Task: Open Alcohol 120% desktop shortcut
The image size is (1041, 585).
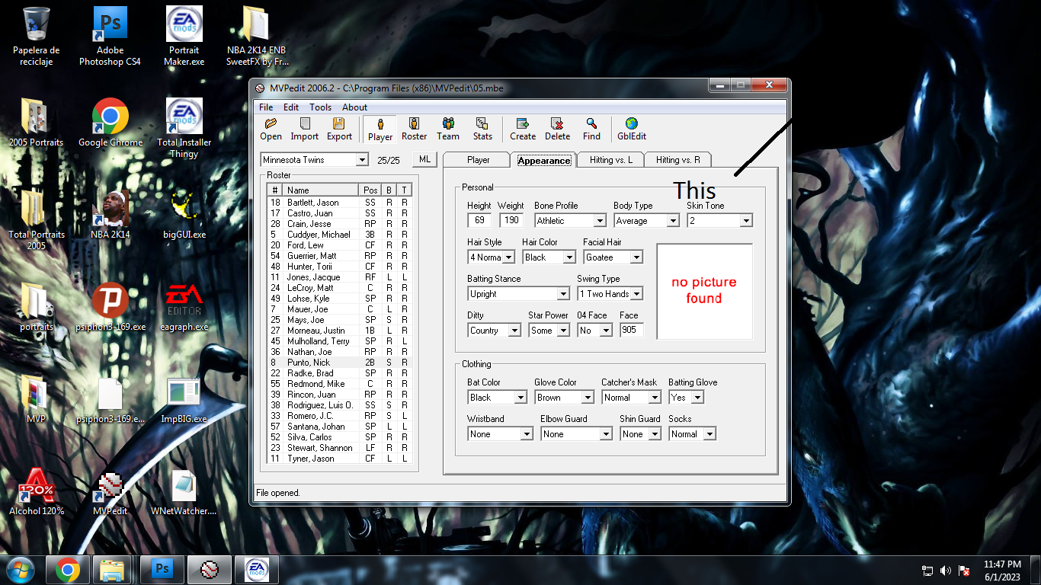Action: pyautogui.click(x=37, y=492)
